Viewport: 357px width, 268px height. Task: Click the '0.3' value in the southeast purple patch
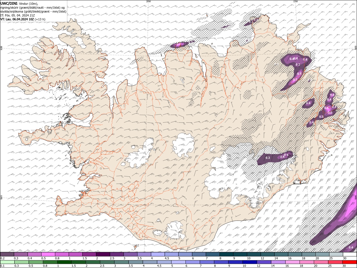tap(268, 158)
